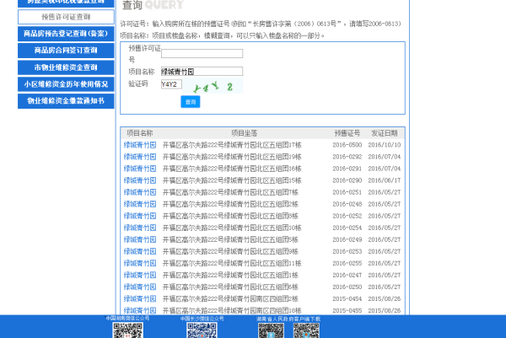The height and width of the screenshot is (338, 506).
Task: Open 绿城青竹园 link for permit 2016-0290
Action: tap(140, 180)
